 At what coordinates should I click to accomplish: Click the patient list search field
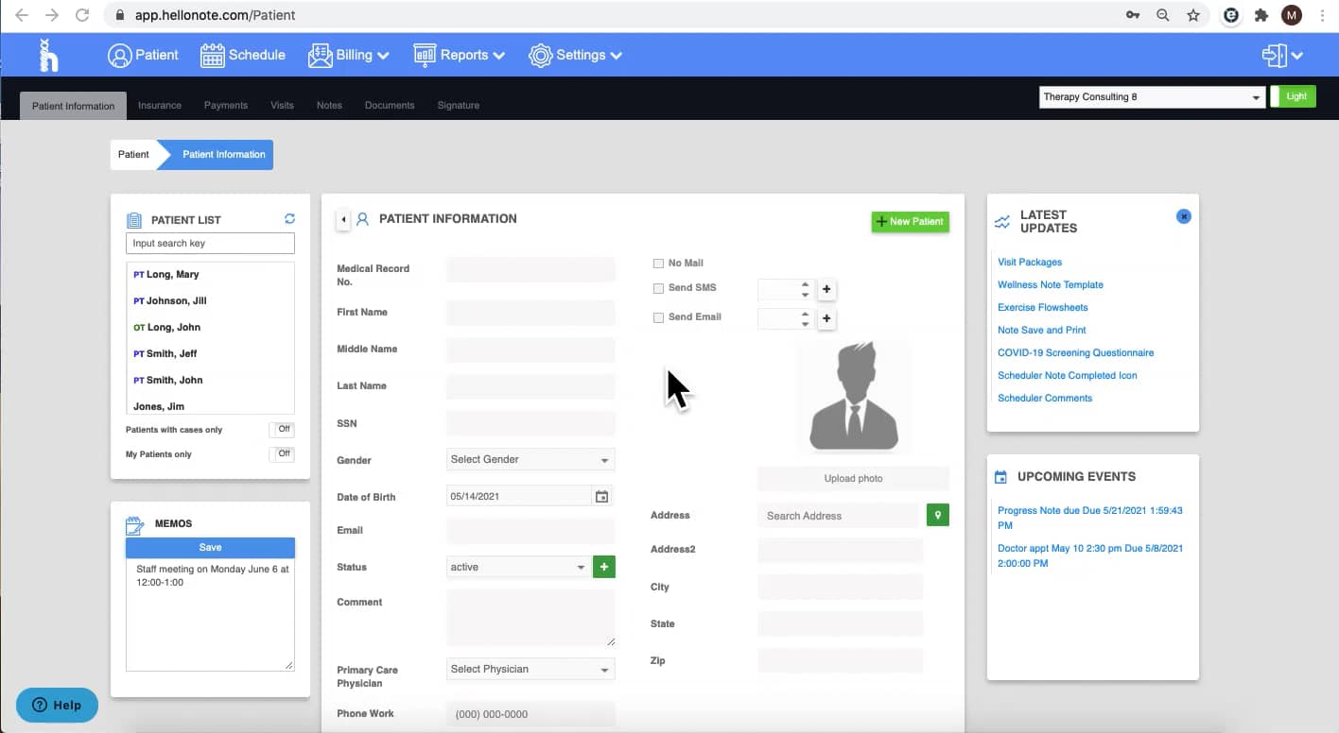pos(210,244)
